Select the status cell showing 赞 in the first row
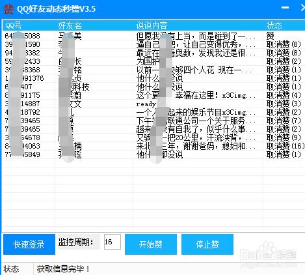Screen dimensions: 305x275 (271, 36)
